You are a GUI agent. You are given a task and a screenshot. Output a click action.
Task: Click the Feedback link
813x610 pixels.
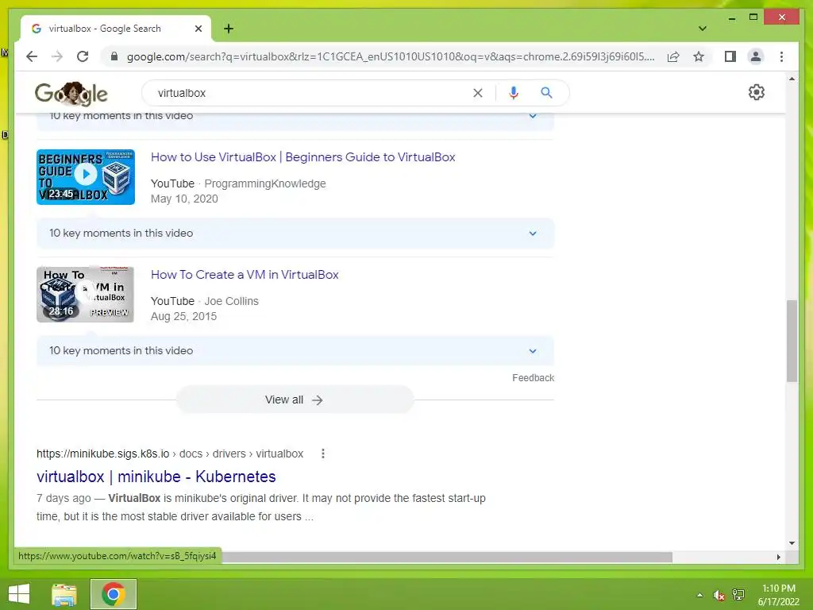533,377
